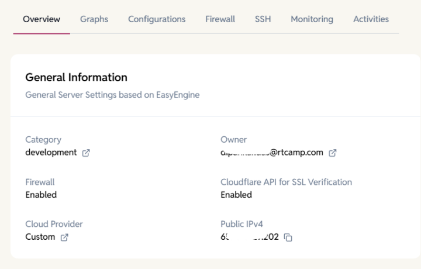
Task: Click Enabled under Cloudflare API for SSL Verification
Action: [236, 195]
